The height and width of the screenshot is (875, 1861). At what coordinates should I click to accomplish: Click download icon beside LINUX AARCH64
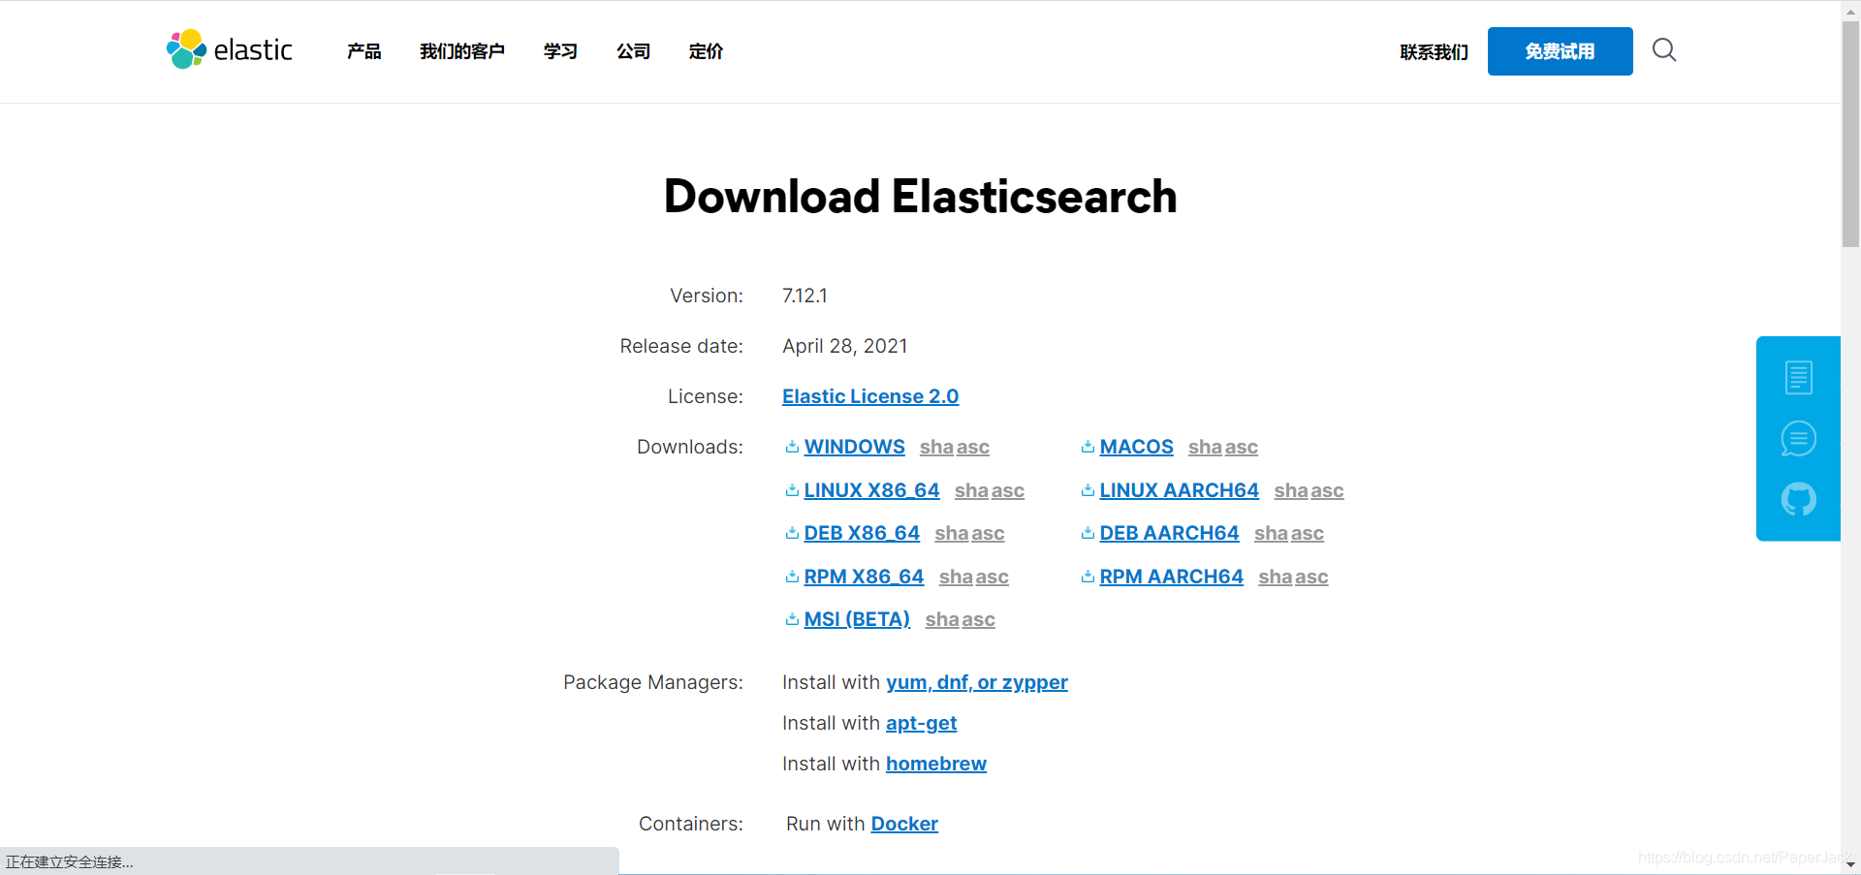click(x=1088, y=490)
